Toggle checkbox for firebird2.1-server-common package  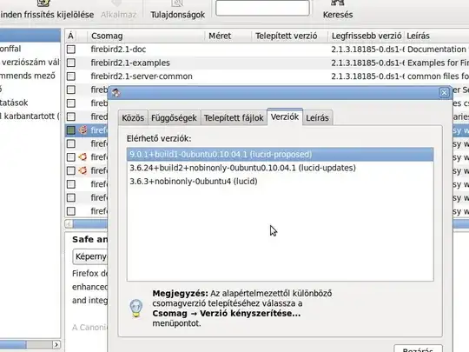click(71, 76)
